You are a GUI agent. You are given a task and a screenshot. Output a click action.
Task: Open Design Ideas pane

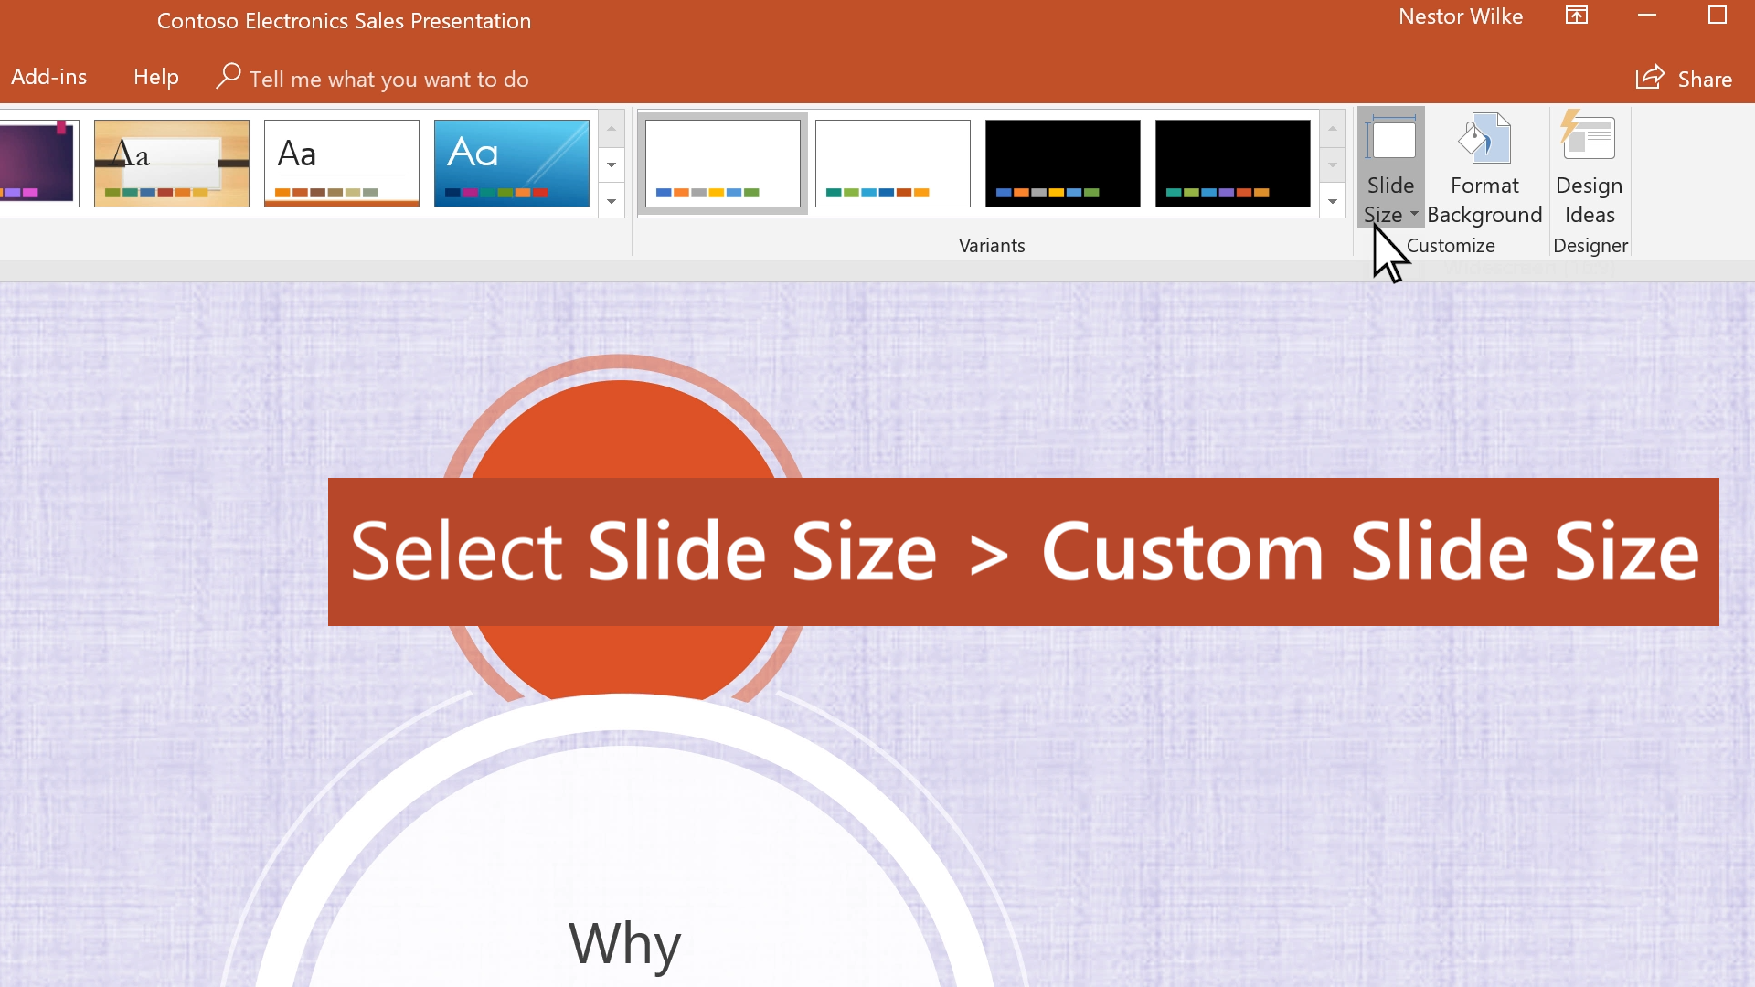(1590, 168)
